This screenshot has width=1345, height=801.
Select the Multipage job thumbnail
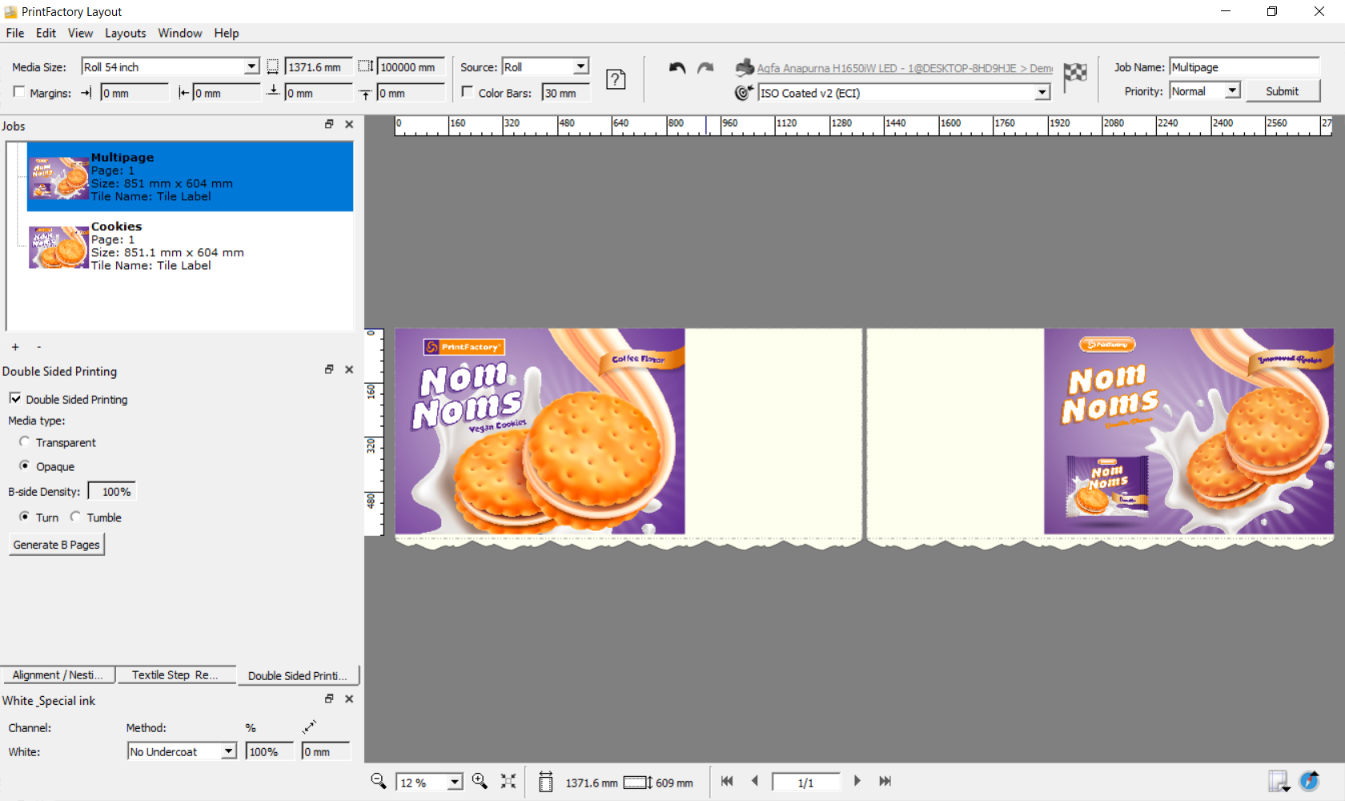tap(58, 177)
